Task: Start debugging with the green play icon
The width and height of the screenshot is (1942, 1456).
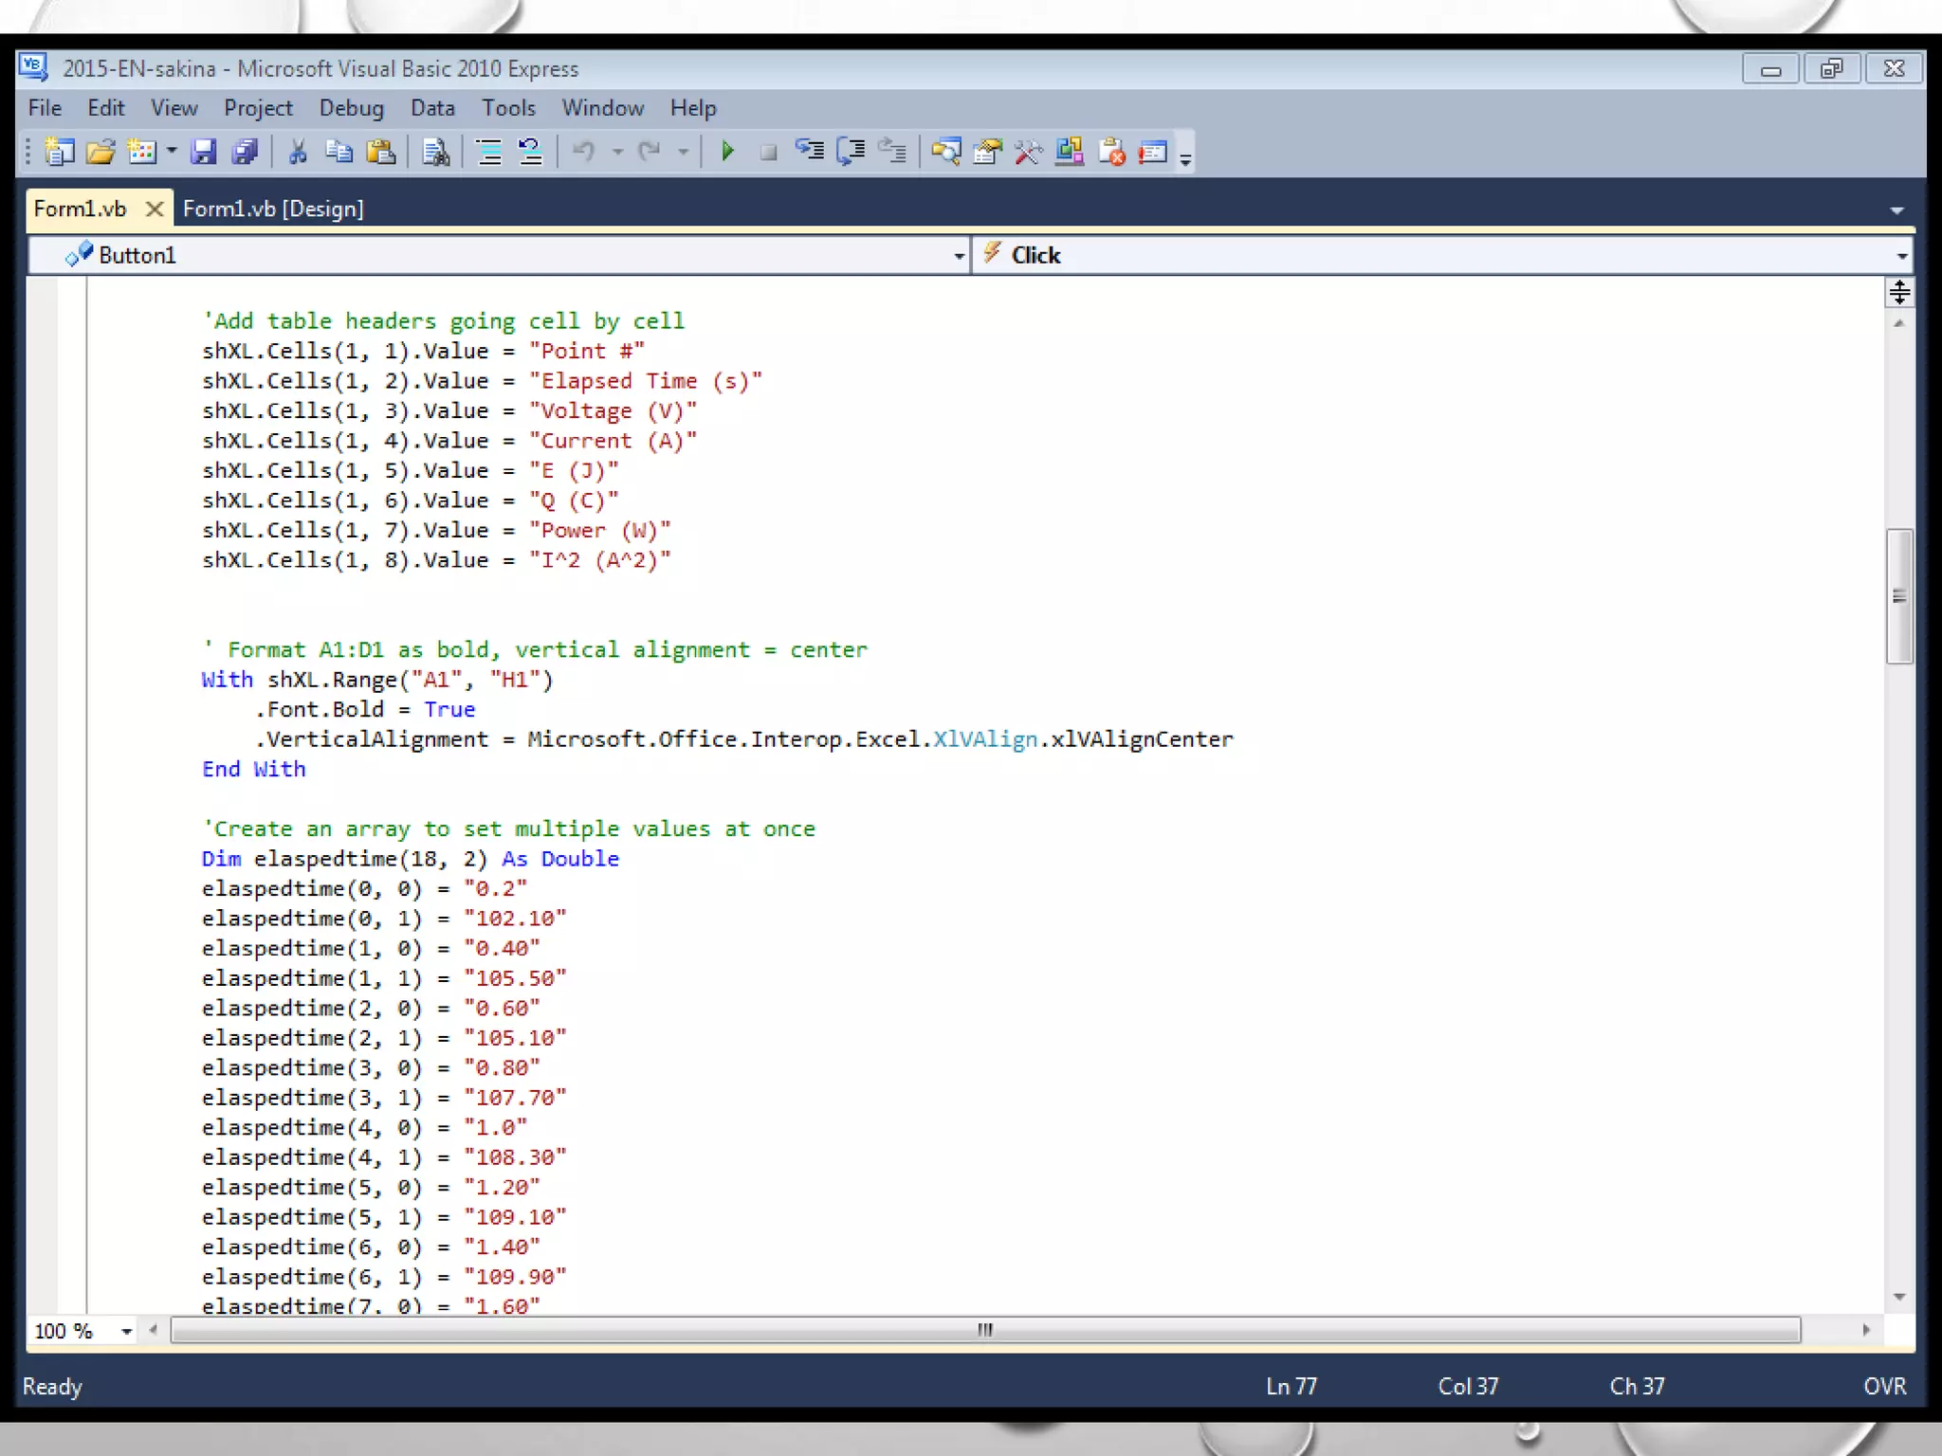Action: [x=727, y=152]
